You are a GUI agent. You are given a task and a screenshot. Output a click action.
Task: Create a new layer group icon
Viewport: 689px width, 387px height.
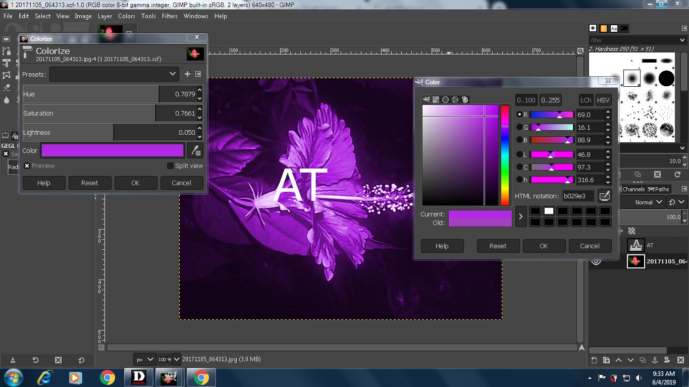[606, 360]
